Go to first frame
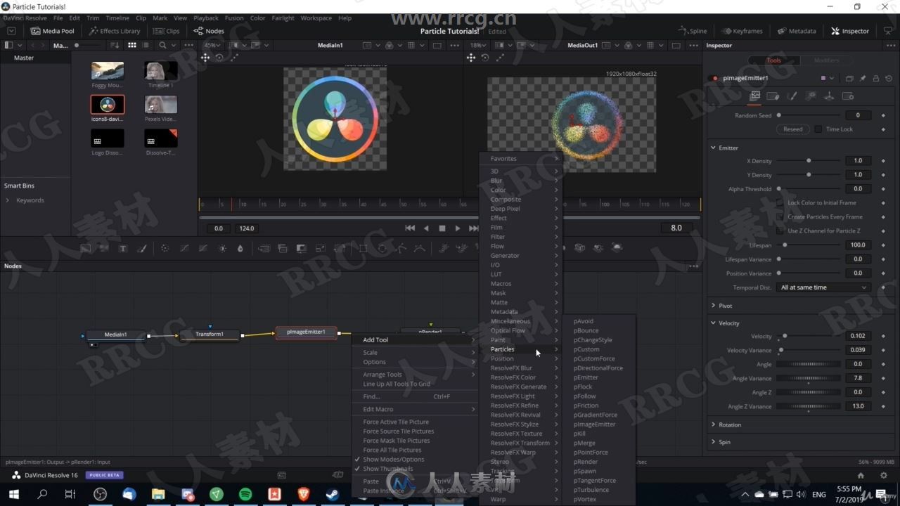 click(411, 228)
